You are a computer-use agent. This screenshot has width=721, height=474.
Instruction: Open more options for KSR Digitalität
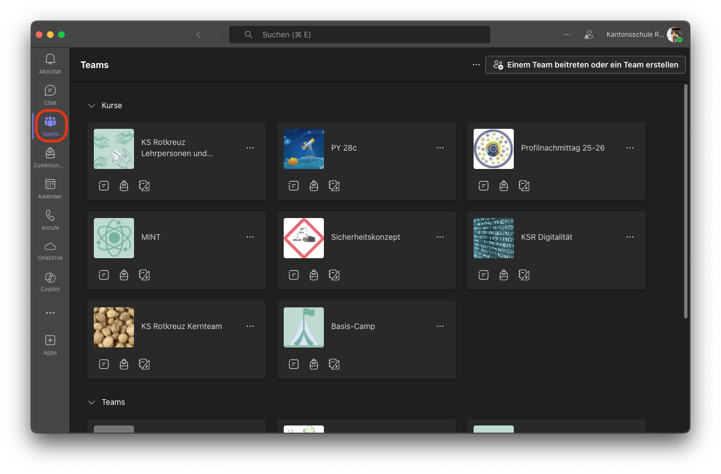(630, 237)
